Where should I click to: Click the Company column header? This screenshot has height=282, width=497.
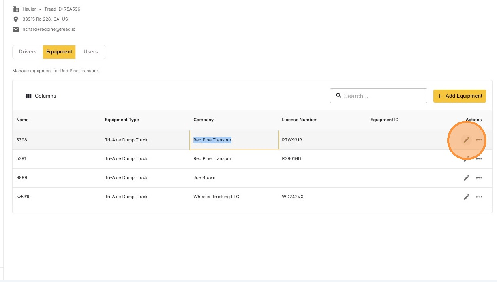[204, 120]
